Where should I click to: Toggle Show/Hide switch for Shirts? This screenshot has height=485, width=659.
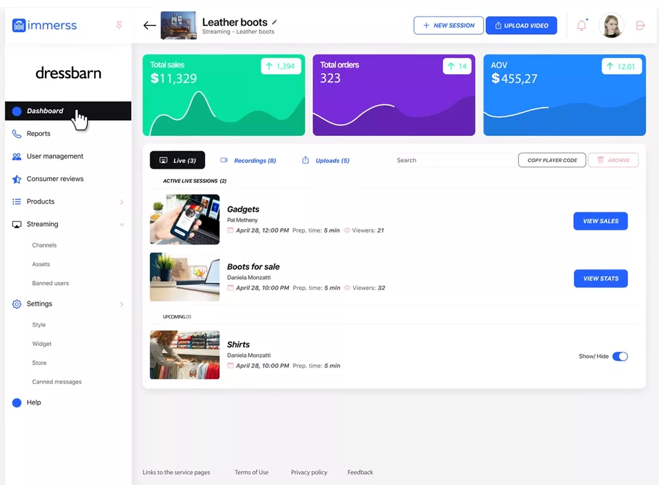click(620, 356)
